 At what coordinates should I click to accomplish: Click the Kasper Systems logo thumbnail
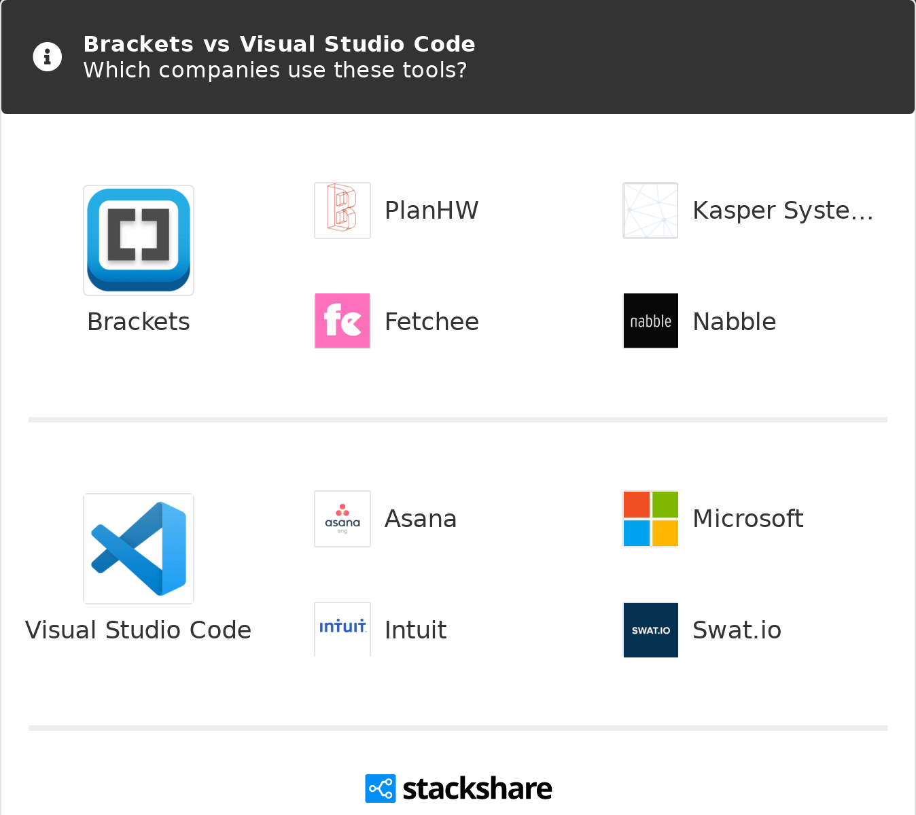[x=650, y=211]
